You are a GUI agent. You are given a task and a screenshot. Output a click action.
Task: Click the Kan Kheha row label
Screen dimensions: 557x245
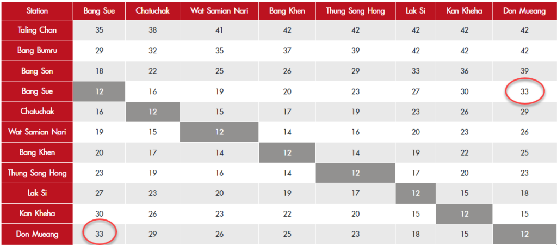pyautogui.click(x=37, y=214)
